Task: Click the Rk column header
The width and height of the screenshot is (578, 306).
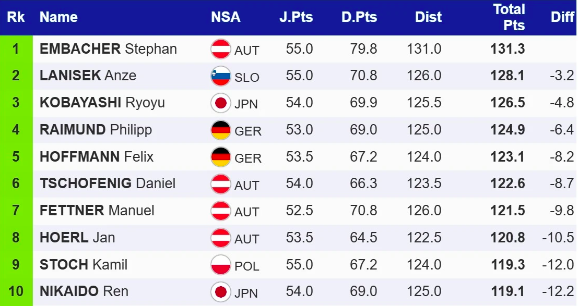Action: pyautogui.click(x=16, y=17)
